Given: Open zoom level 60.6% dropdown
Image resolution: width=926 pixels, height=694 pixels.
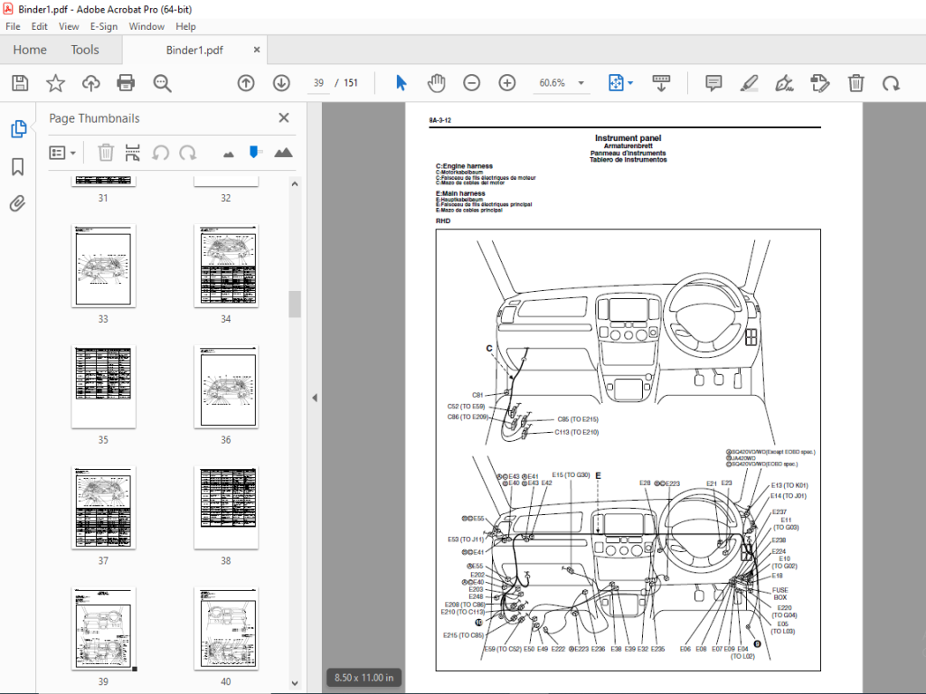Looking at the screenshot, I should click(581, 83).
